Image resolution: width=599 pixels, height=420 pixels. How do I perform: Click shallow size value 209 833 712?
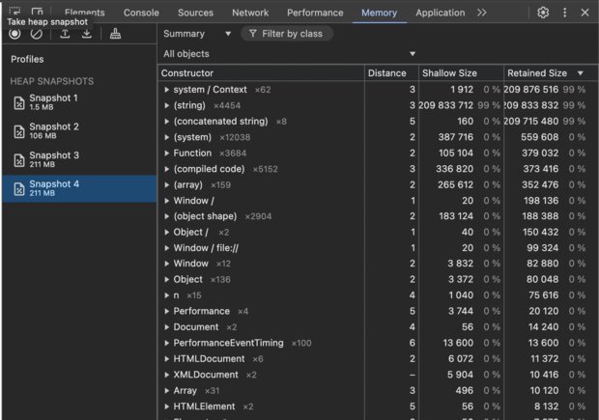click(x=445, y=105)
